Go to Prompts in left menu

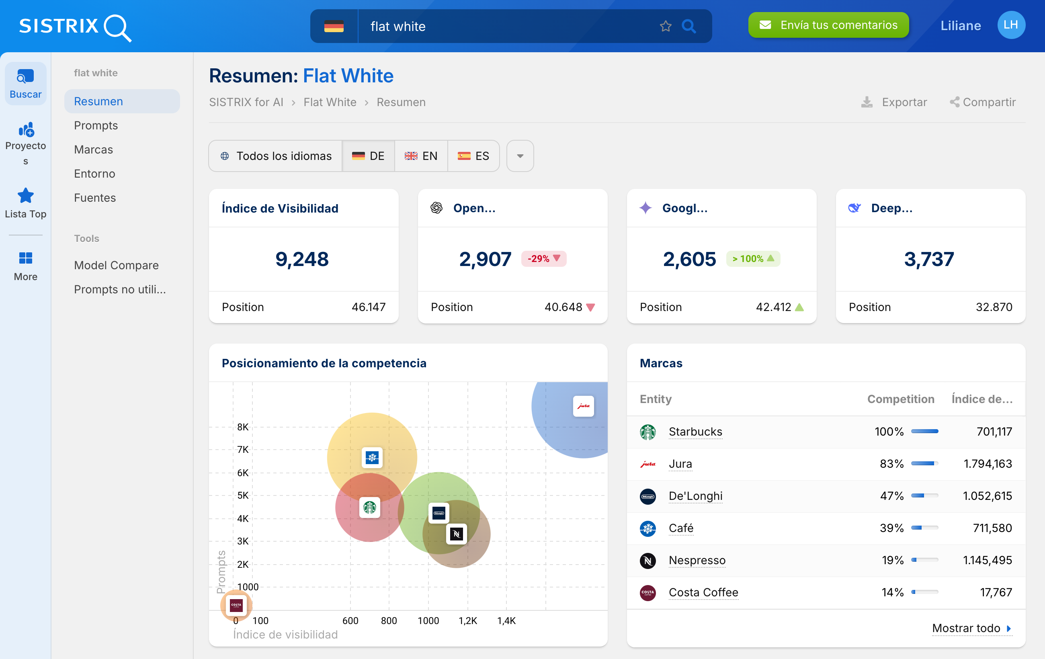96,125
